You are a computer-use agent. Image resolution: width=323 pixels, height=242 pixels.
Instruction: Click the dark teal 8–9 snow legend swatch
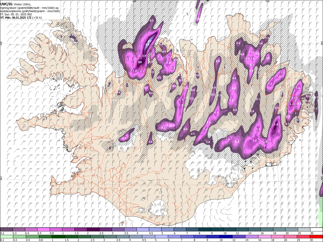[205, 230]
